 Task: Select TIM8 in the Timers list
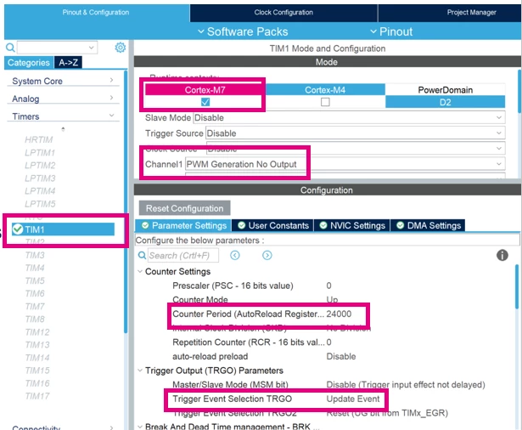(x=35, y=319)
